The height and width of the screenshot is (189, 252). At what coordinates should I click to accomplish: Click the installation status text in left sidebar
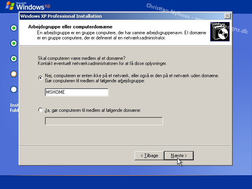coord(14,108)
